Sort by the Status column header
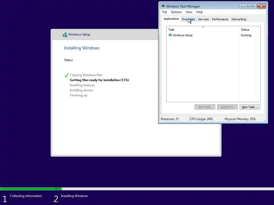The width and height of the screenshot is (274, 205). pos(247,30)
